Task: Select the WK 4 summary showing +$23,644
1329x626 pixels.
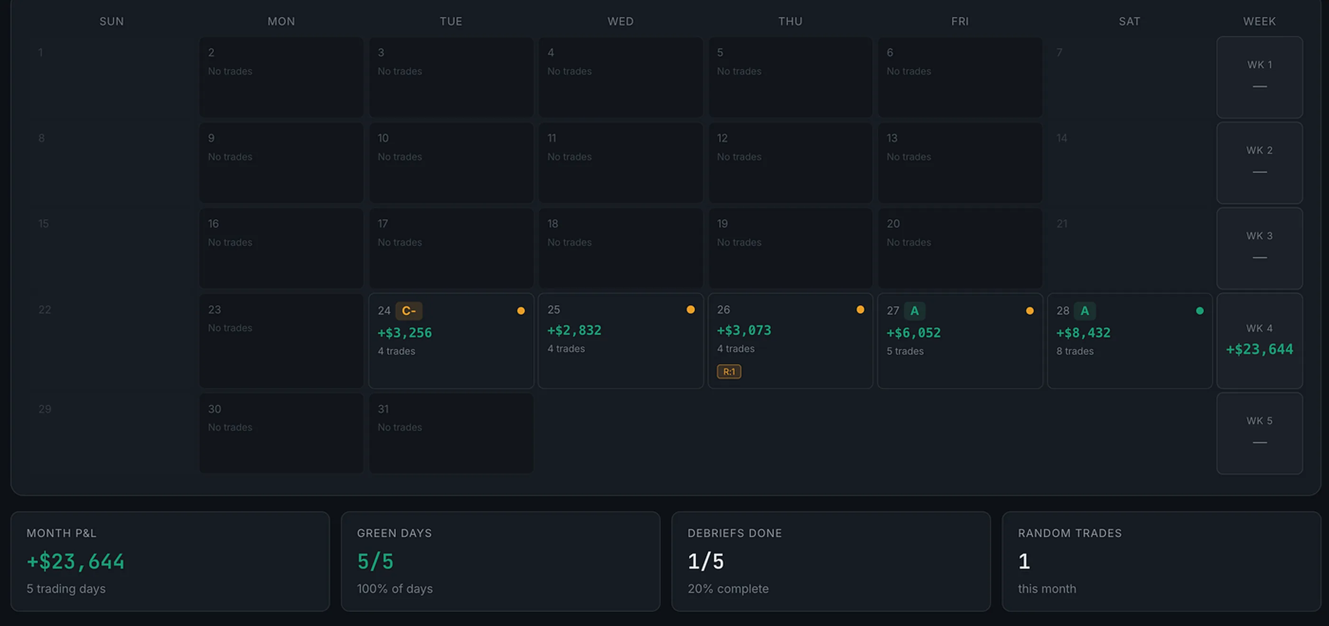Action: click(x=1259, y=341)
